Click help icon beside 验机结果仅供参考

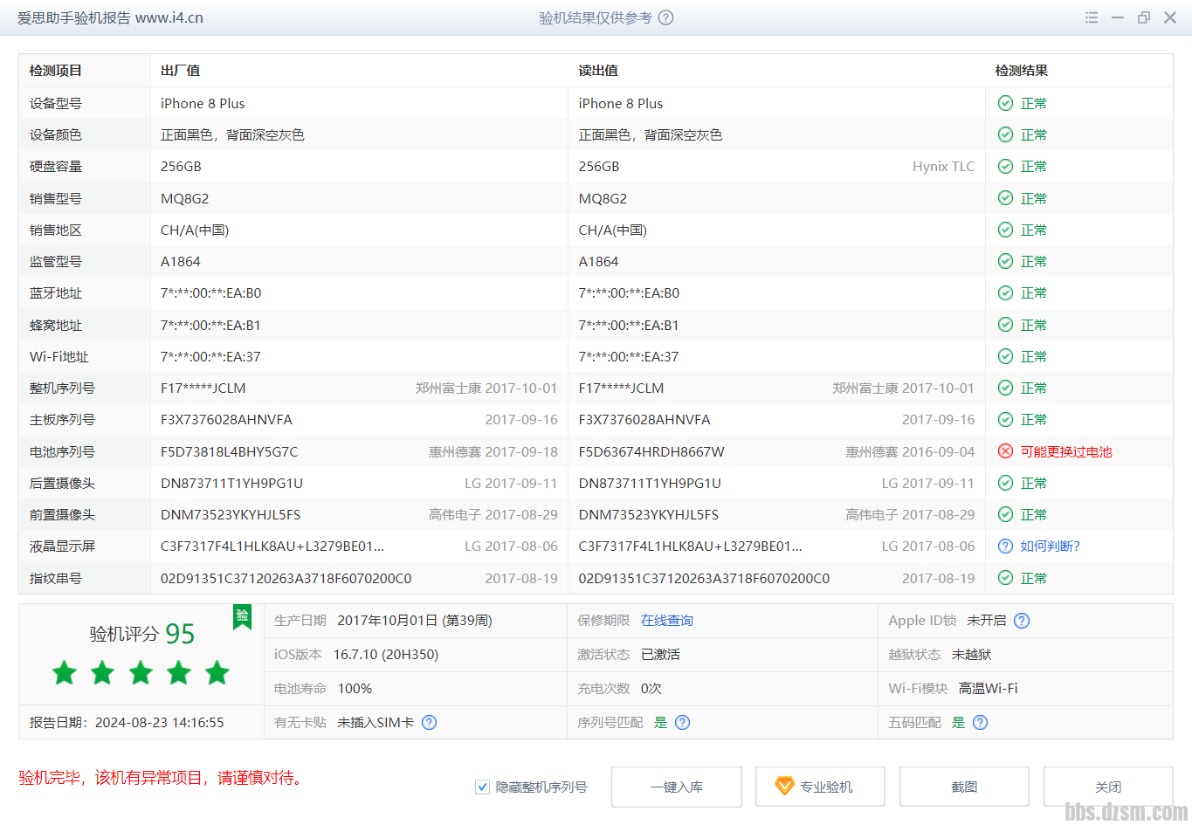665,17
